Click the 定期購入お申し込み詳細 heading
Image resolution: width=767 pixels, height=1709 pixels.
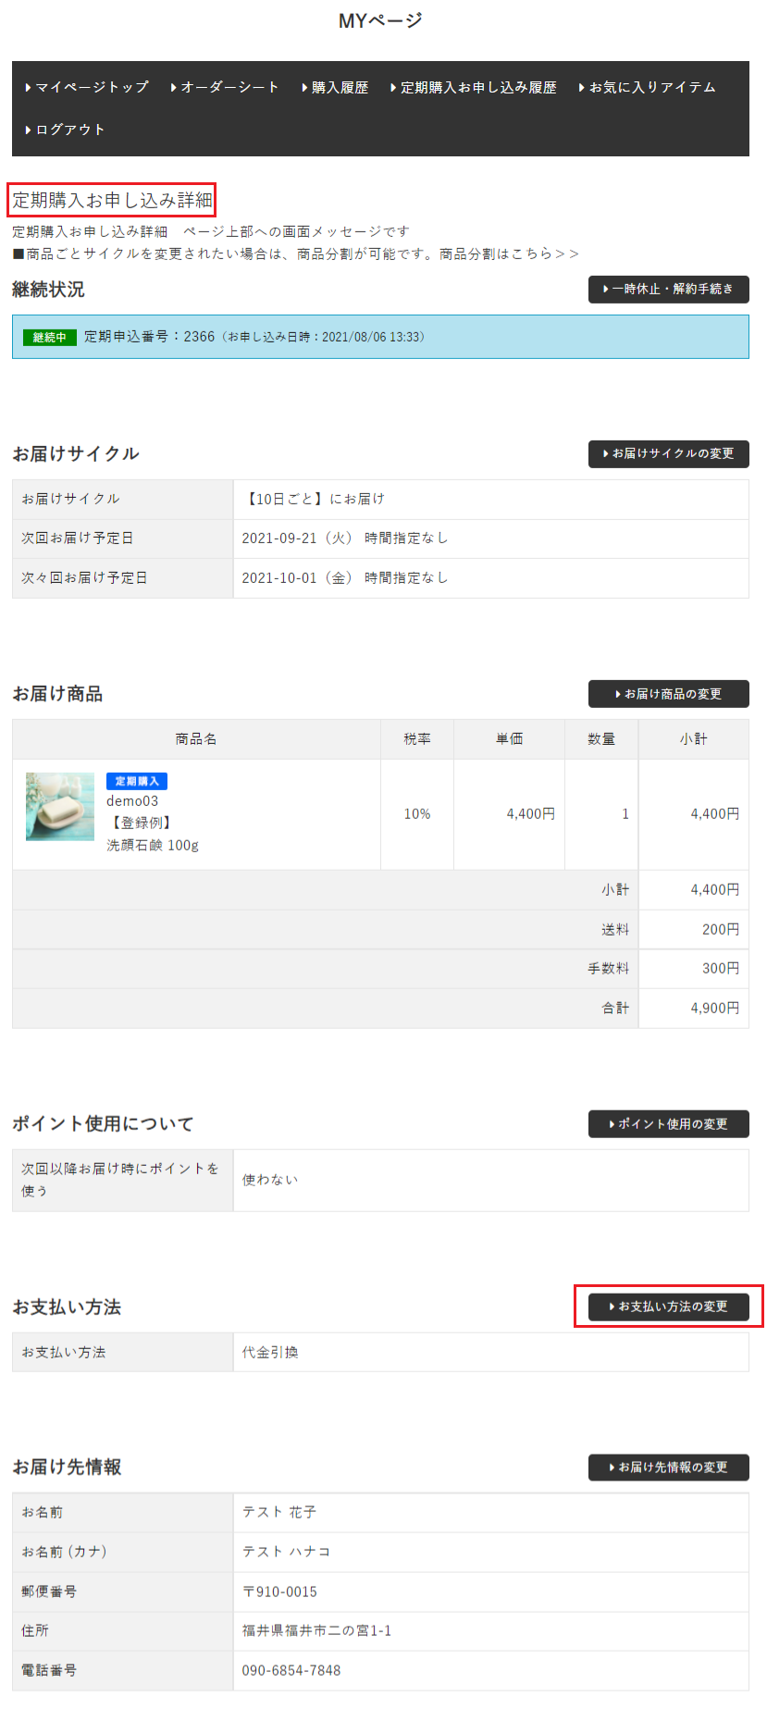[x=112, y=200]
